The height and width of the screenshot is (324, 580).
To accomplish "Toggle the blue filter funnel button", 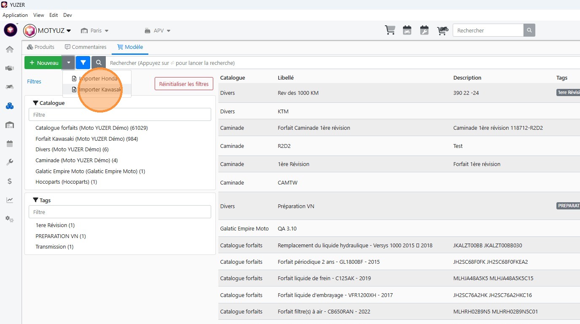I will click(x=83, y=63).
